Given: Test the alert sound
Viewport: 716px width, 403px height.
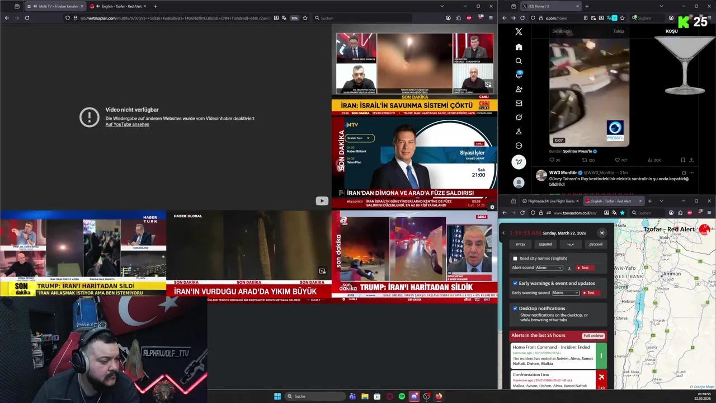Looking at the screenshot, I should tap(585, 268).
